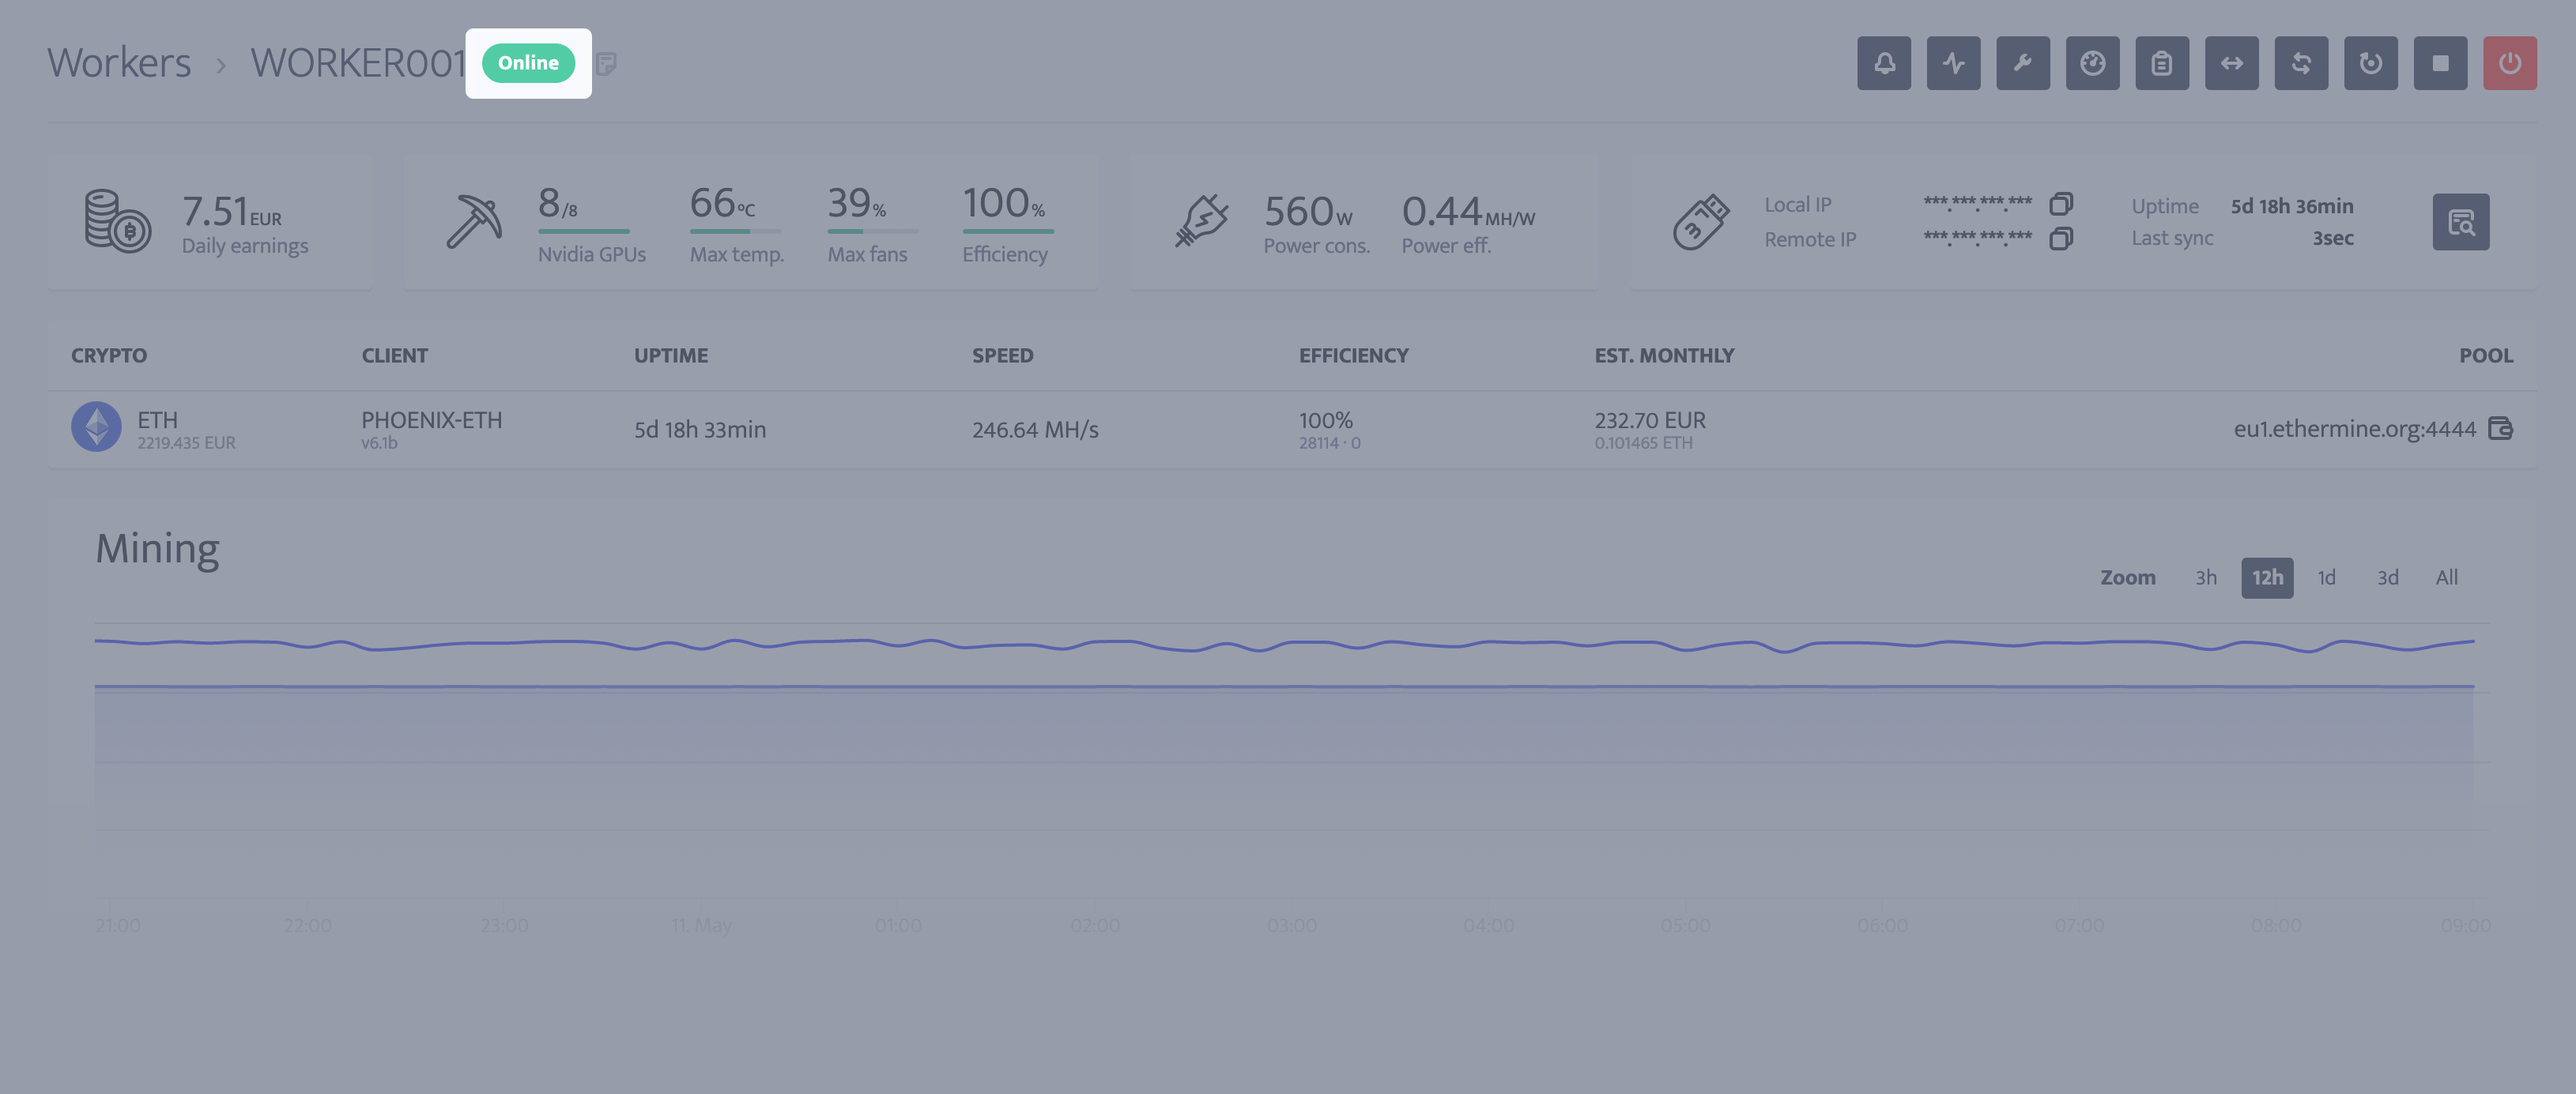
Task: Select the 3d zoom timeframe
Action: (x=2387, y=578)
